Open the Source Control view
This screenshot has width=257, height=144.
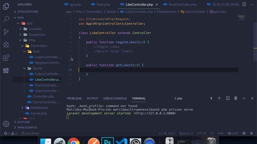(6, 32)
